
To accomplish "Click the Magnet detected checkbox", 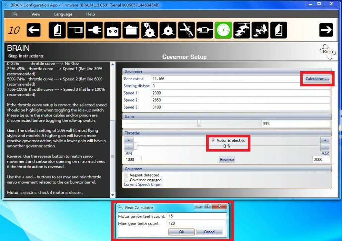I will pyautogui.click(x=126, y=175).
